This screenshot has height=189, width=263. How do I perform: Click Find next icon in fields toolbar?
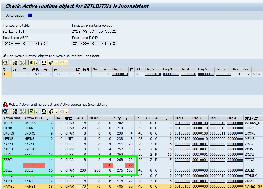(x=22, y=112)
